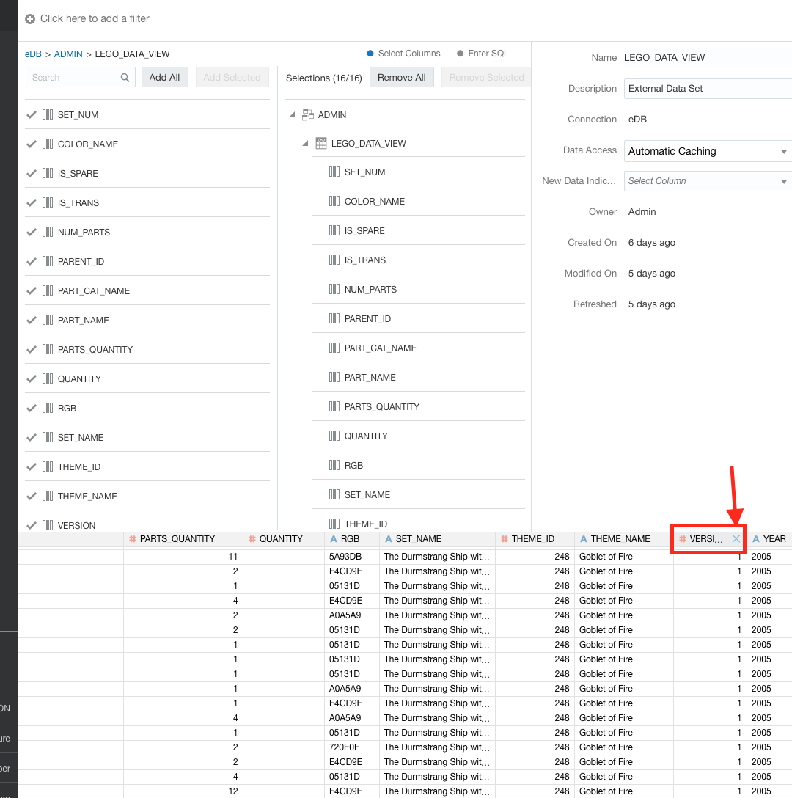Click the measure hash icon on PARTS_QUANTITY header
This screenshot has height=798, width=792.
[132, 539]
